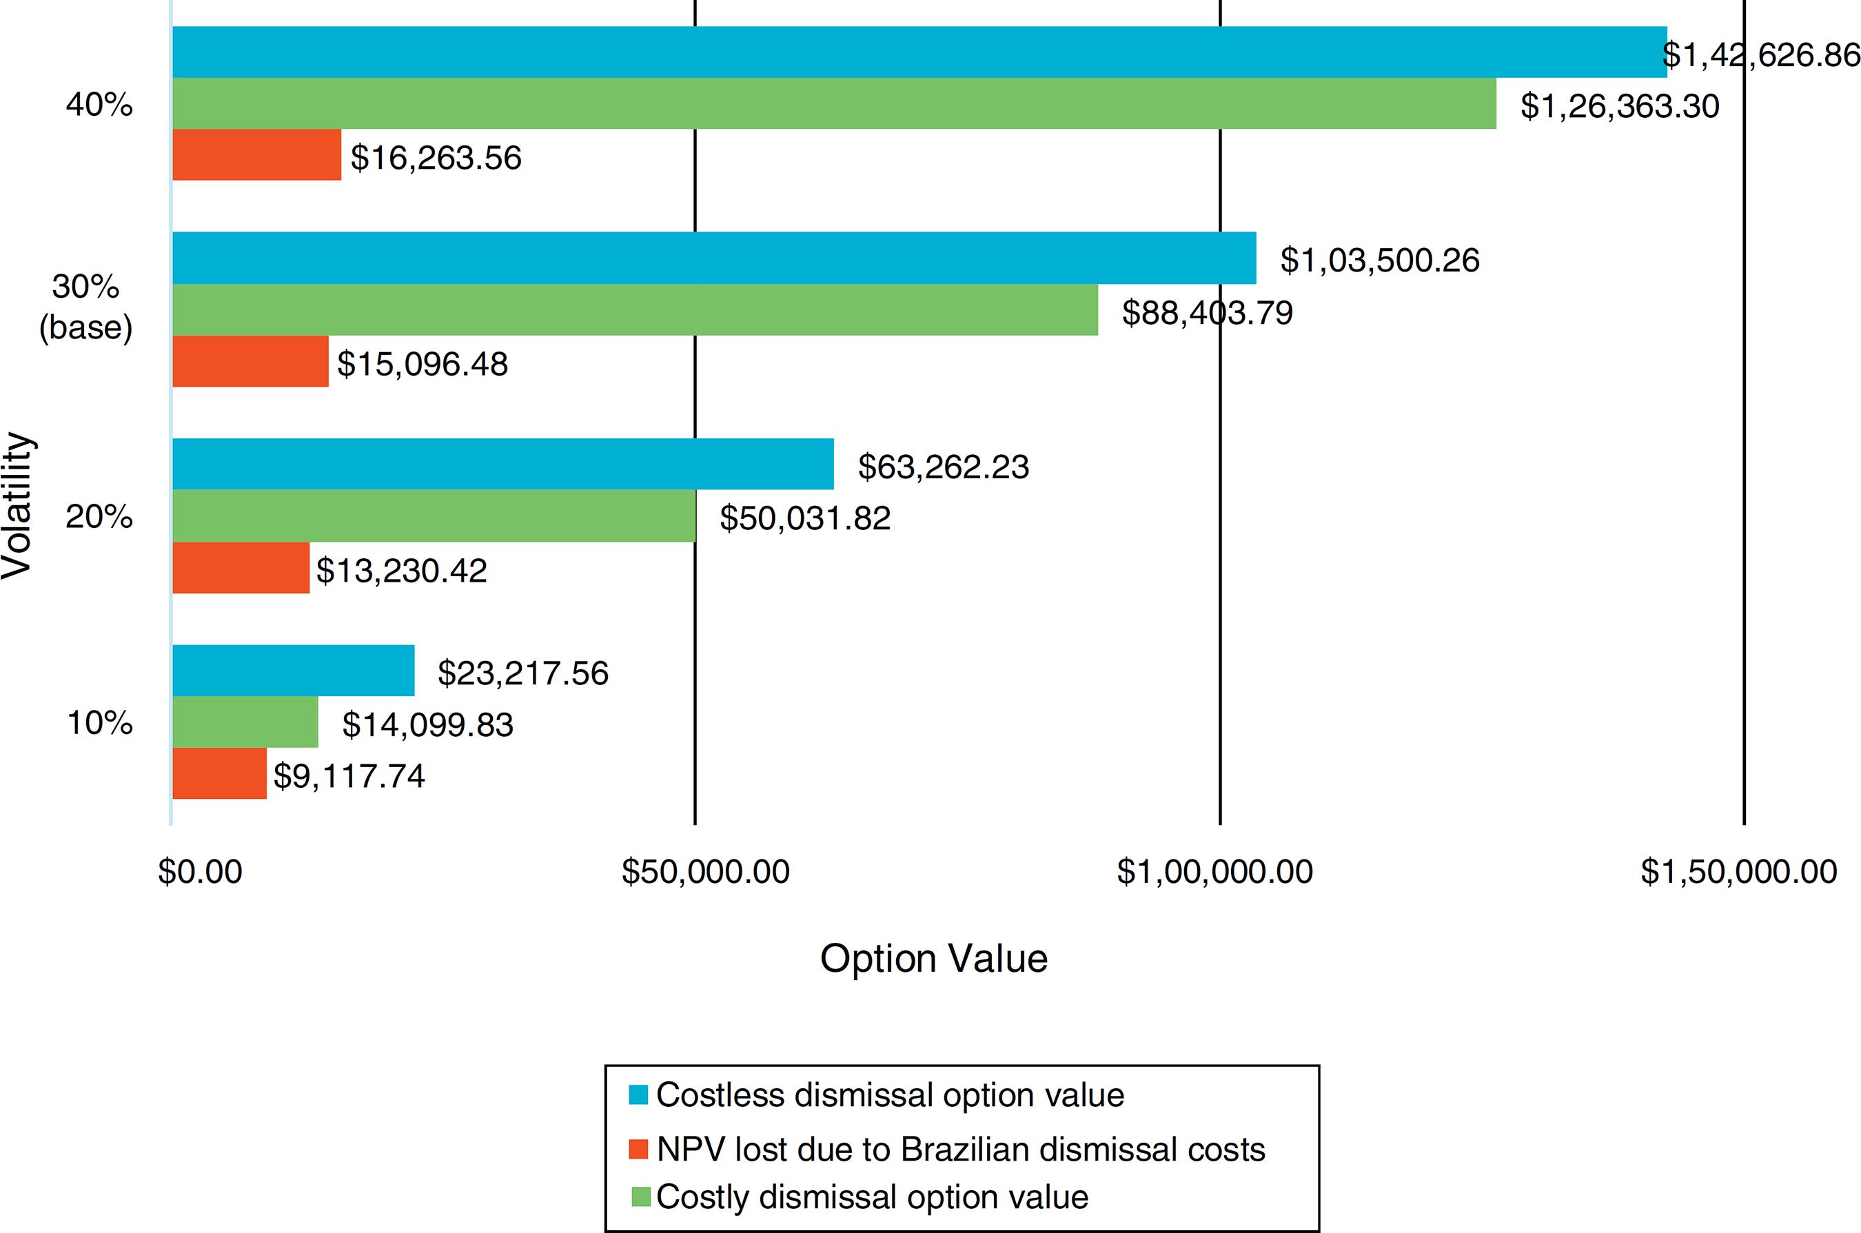Click the blue bar labeled $63,262.23

tap(502, 464)
